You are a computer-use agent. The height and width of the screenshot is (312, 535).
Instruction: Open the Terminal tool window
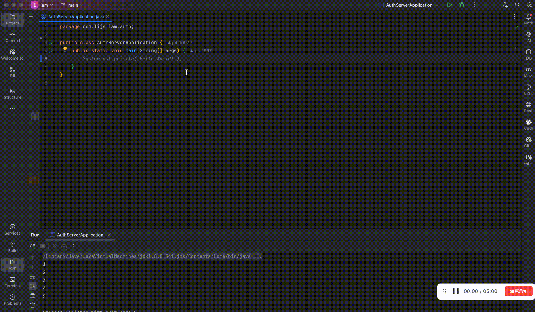12,282
